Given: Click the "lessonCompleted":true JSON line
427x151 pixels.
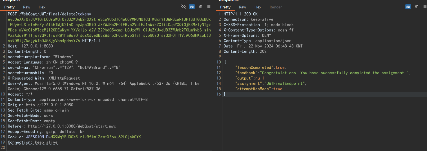Looking at the screenshot, I should [x=260, y=67].
